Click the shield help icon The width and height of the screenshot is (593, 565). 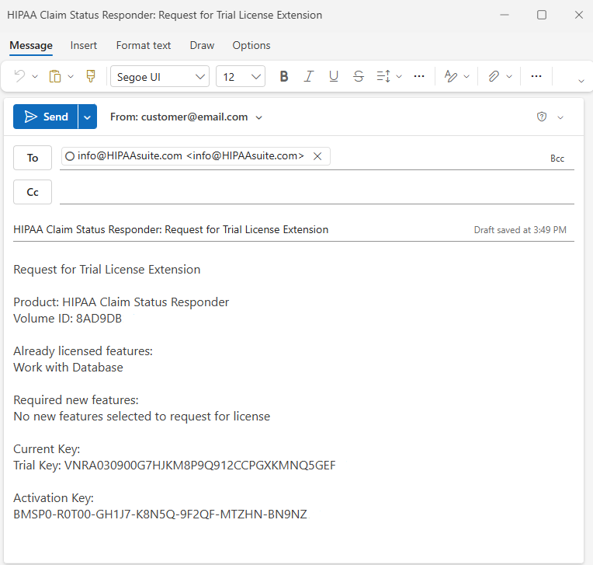(x=542, y=117)
